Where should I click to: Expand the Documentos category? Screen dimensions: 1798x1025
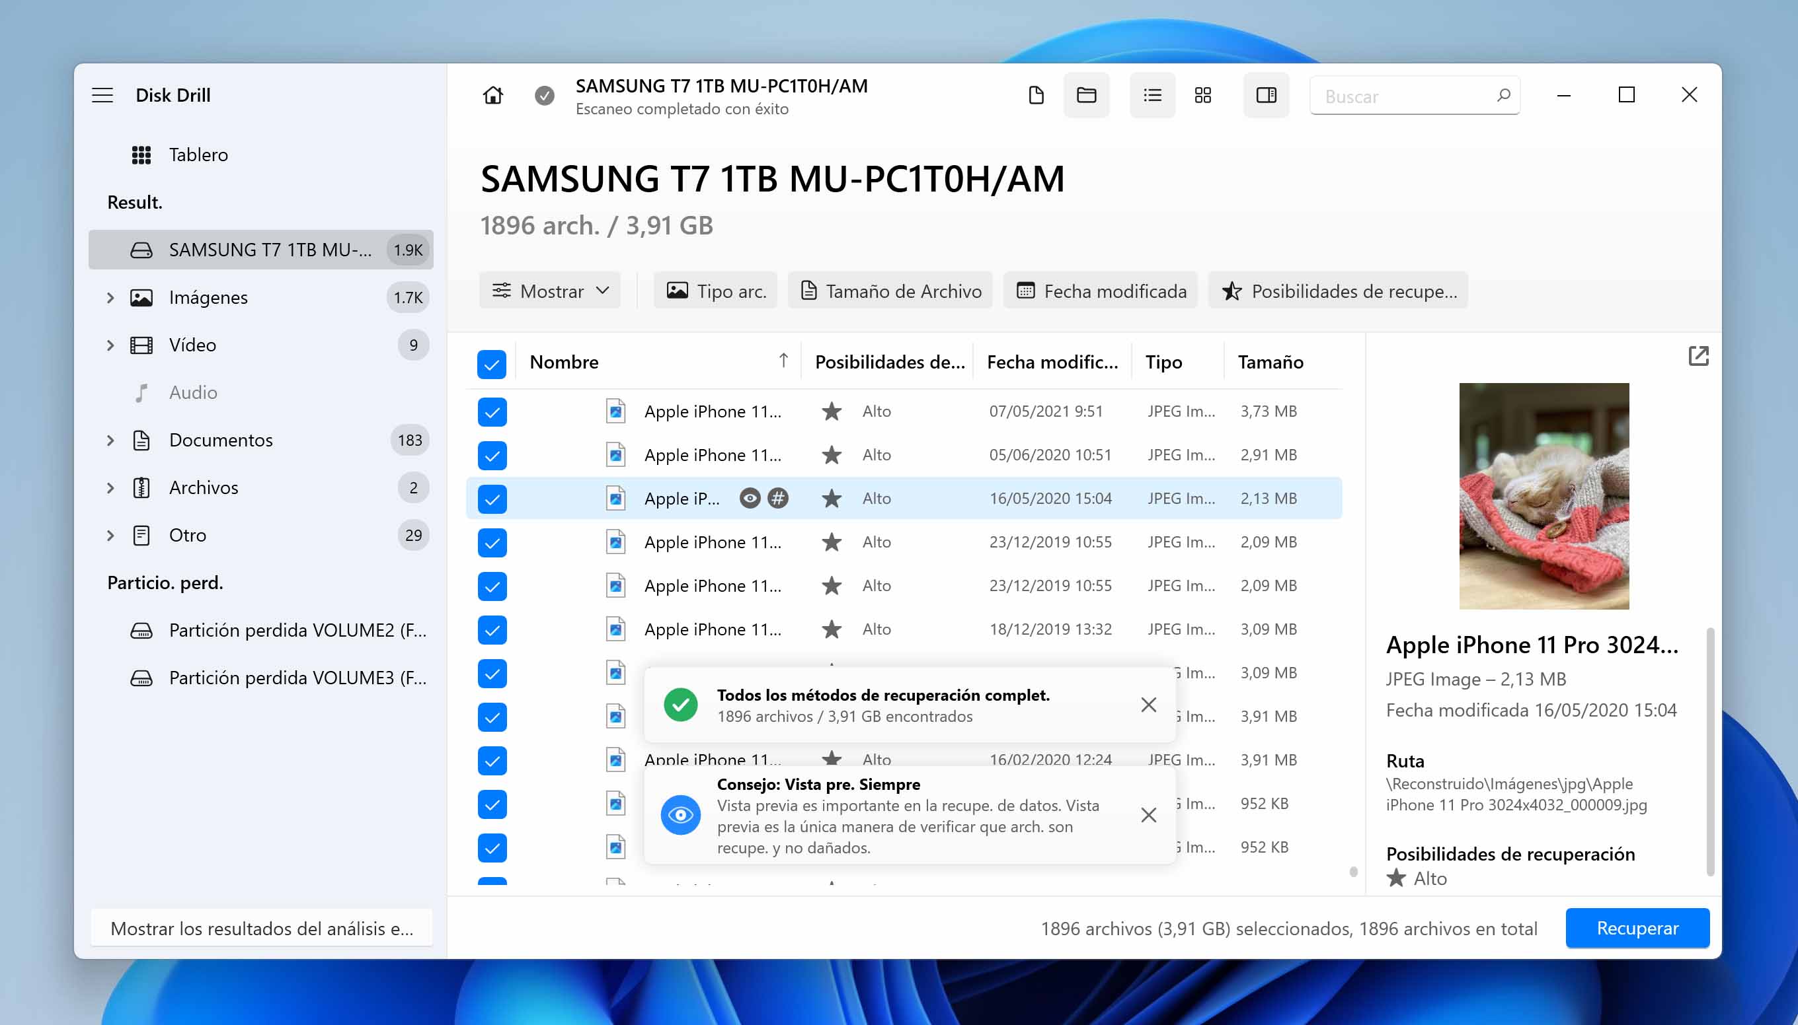coord(110,440)
